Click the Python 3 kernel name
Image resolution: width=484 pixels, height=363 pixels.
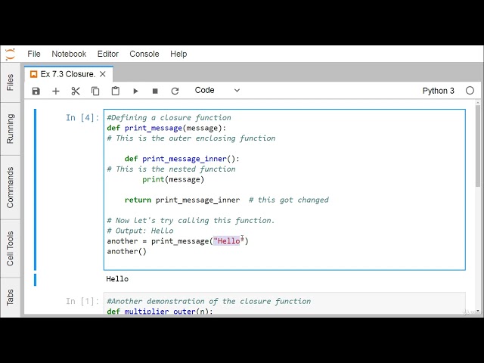(439, 91)
